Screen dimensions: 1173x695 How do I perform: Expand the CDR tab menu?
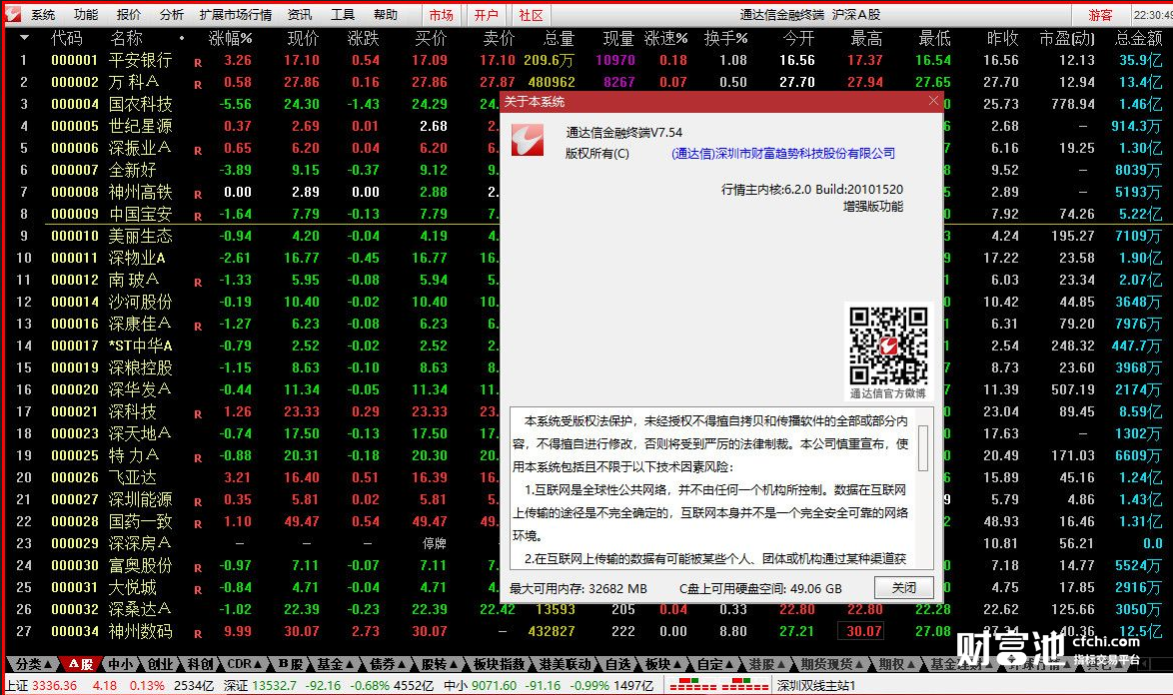tap(245, 664)
